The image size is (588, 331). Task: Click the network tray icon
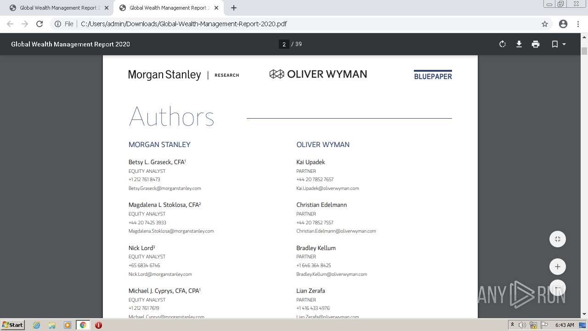tap(533, 325)
